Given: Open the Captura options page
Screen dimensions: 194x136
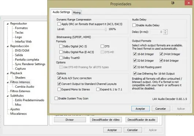Looking at the screenshot, I should [20, 69].
